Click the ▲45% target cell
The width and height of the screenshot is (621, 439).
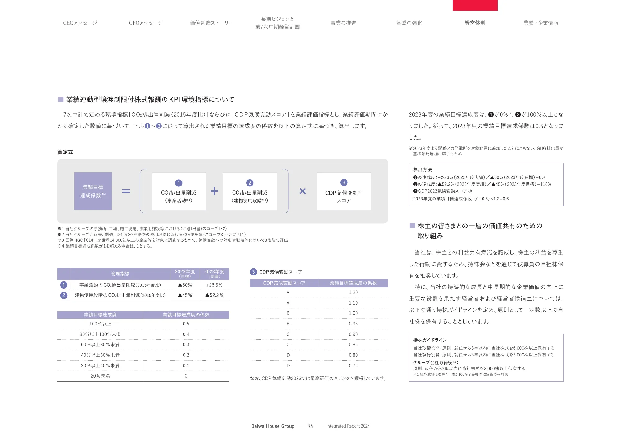tap(185, 295)
